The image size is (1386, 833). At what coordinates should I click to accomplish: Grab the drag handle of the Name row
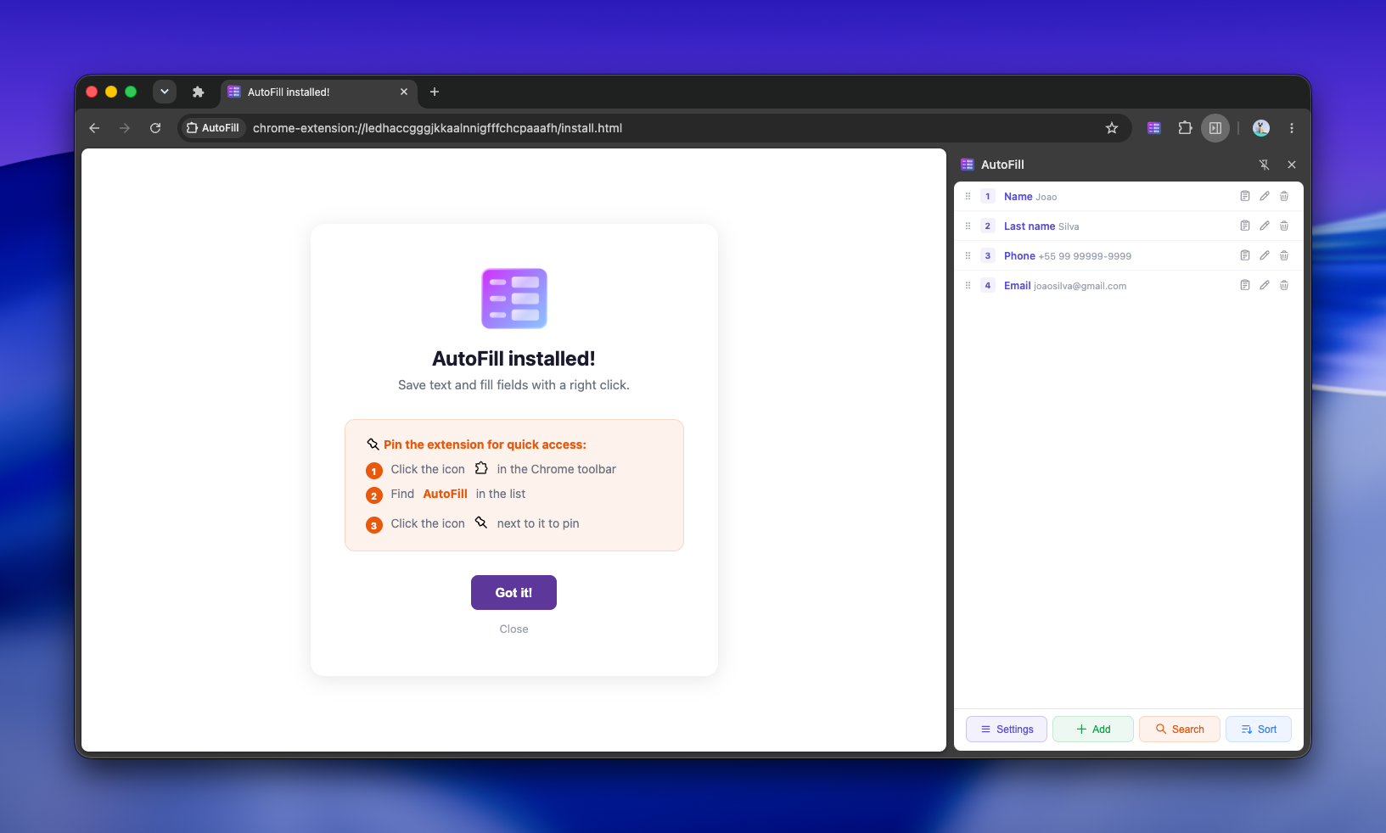(968, 196)
